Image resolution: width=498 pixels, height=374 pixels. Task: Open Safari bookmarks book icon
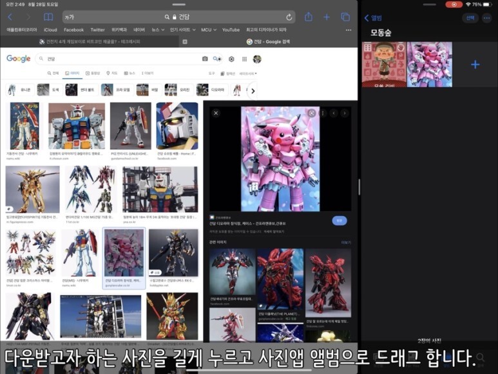[48, 17]
